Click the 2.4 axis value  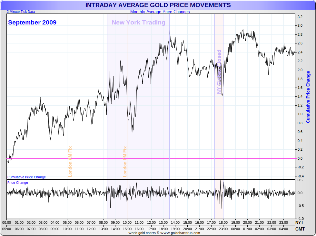(x=300, y=52)
